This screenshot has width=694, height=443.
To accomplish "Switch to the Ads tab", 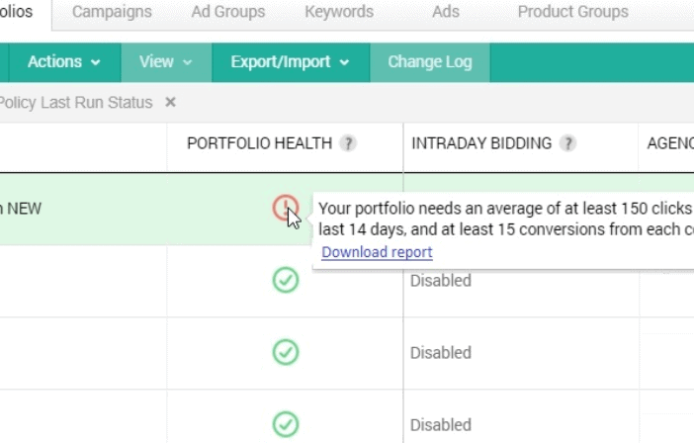I will pos(446,12).
